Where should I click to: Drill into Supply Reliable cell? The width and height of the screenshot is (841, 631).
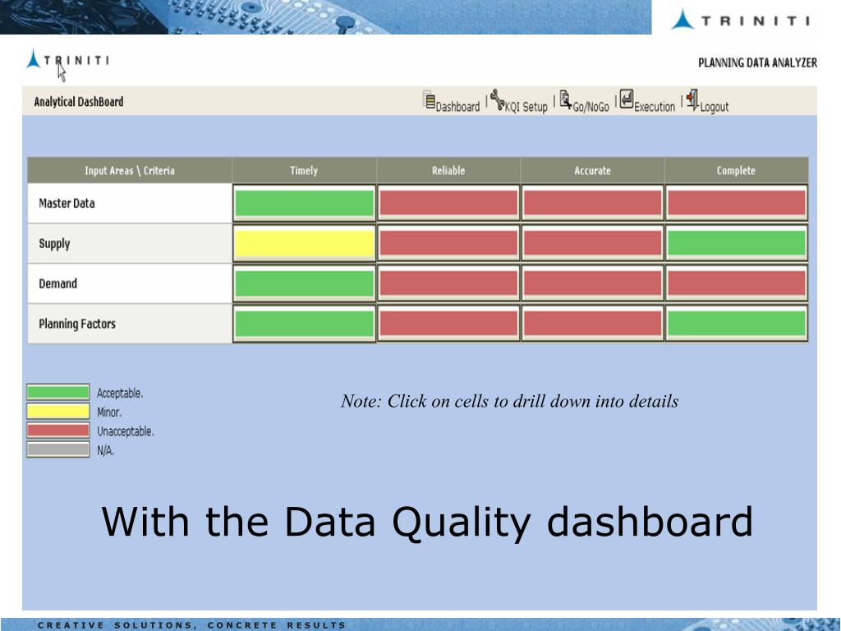point(448,243)
